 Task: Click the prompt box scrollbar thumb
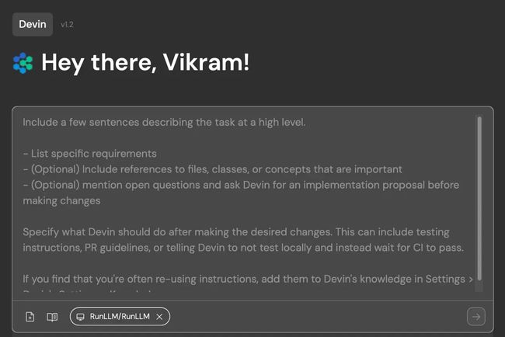click(x=479, y=198)
